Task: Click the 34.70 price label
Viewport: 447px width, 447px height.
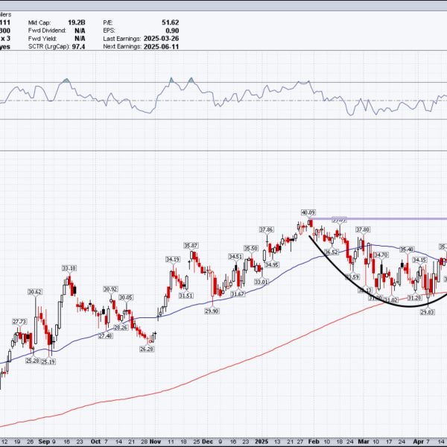Action: [x=381, y=255]
